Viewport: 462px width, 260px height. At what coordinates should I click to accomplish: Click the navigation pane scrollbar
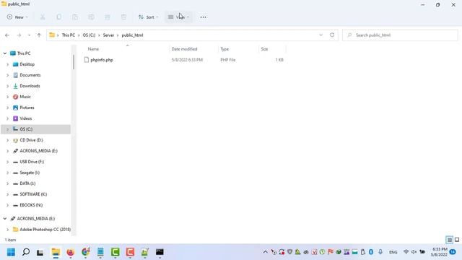click(x=74, y=62)
